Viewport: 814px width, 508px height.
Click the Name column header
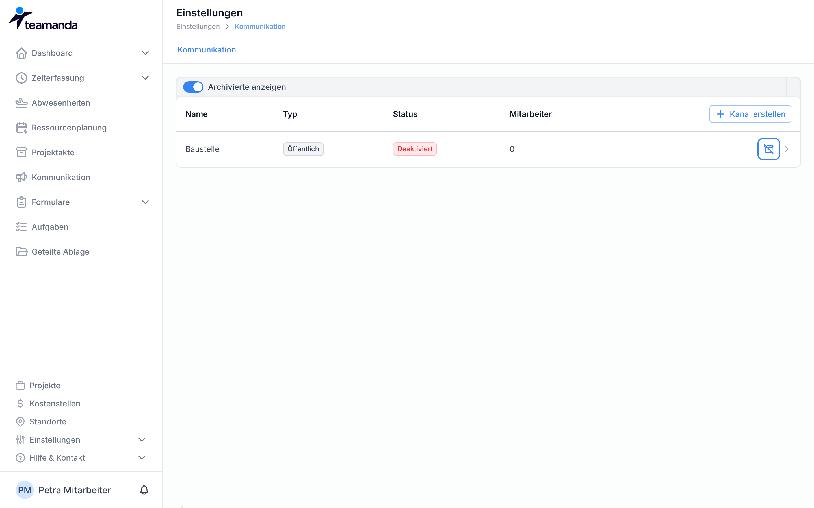pyautogui.click(x=196, y=114)
